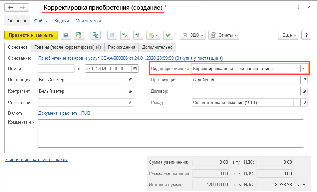
Task: Open the ЭДО dropdown menu
Action: (193, 35)
